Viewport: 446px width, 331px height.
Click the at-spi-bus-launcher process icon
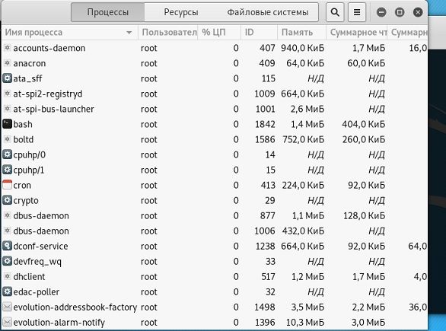(x=8, y=109)
